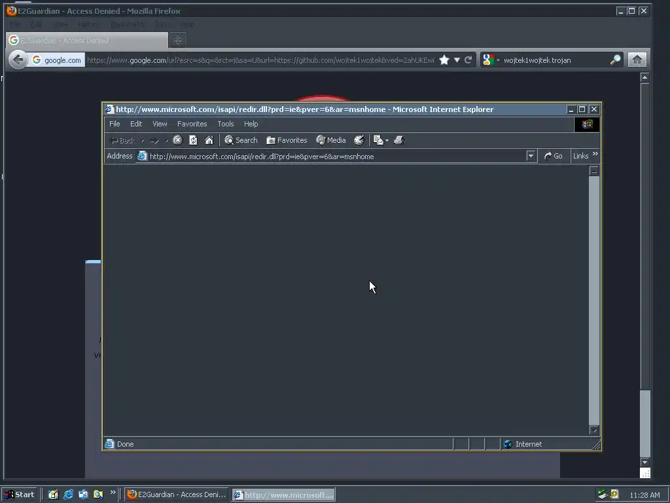Click the Refresh page icon in Internet Explorer
This screenshot has width=670, height=503.
(x=193, y=140)
